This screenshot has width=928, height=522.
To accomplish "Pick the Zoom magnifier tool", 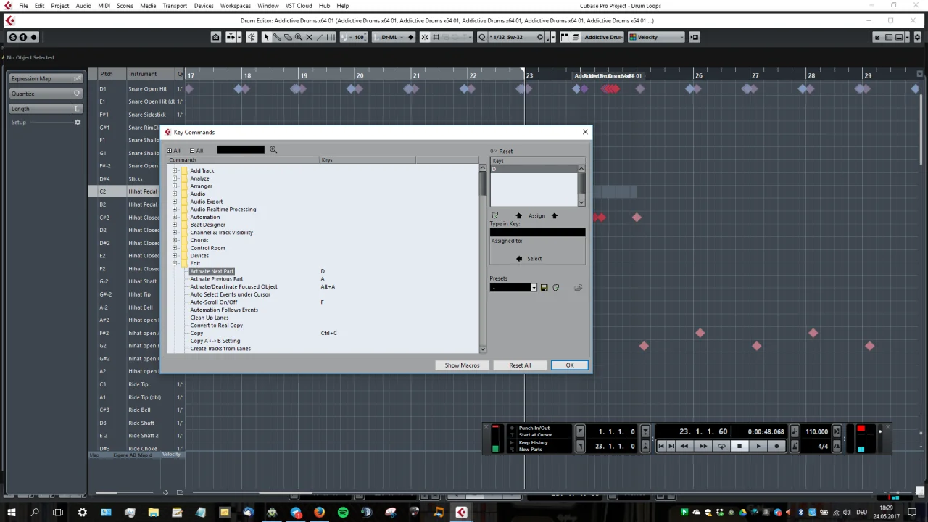I will click(298, 37).
